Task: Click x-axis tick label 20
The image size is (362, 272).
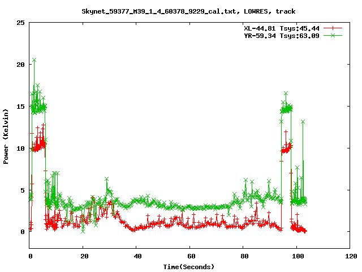Action: click(84, 256)
